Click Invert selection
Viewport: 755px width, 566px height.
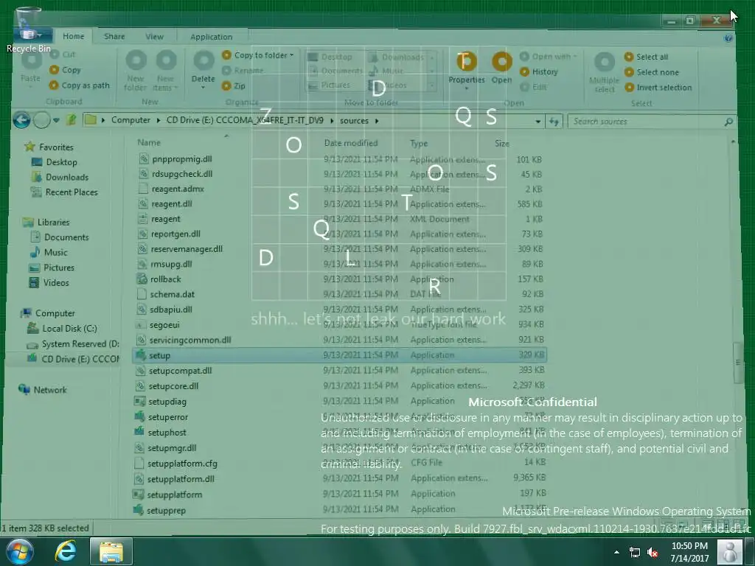[x=658, y=88]
